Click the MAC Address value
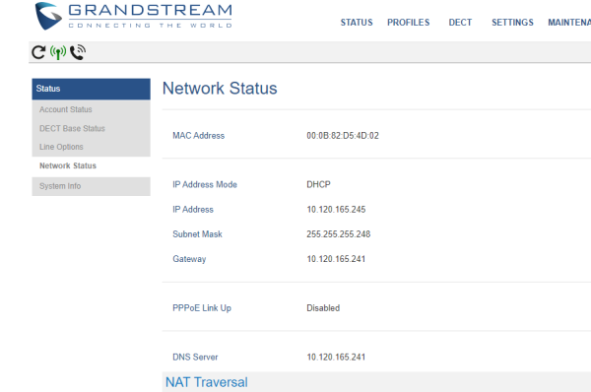591x392 pixels. (x=343, y=136)
